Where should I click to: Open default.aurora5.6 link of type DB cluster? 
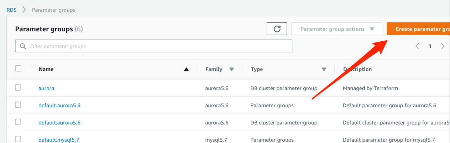(x=59, y=123)
